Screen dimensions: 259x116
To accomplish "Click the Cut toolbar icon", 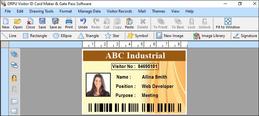I will click(107, 24).
